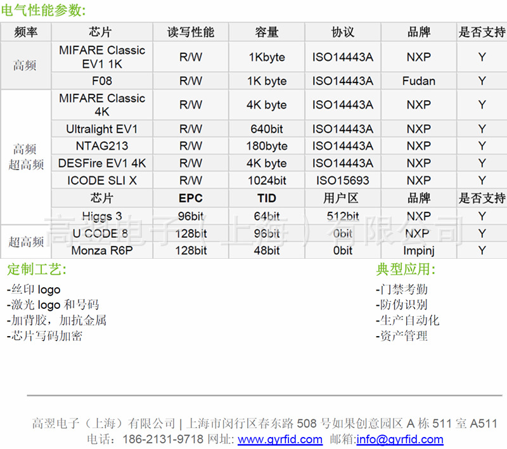Image resolution: width=507 pixels, height=449 pixels.
Task: Click the ICODE SLI X chip cell
Action: [x=102, y=180]
